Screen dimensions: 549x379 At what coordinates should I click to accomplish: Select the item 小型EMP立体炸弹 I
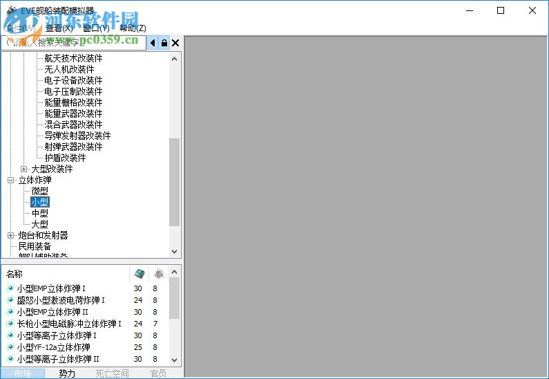(51, 288)
